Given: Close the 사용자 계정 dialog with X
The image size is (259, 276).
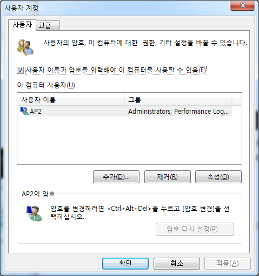Looking at the screenshot, I should 242,5.
